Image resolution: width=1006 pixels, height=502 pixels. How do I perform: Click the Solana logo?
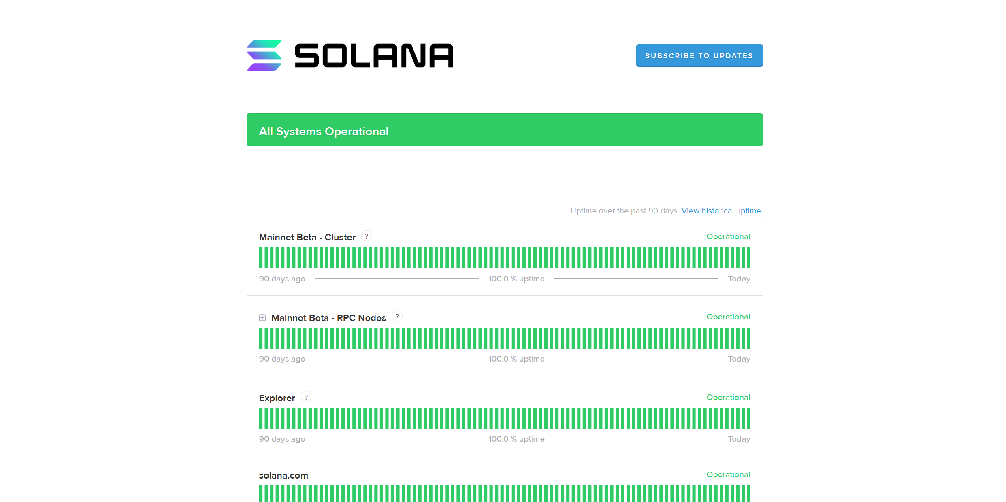(350, 55)
